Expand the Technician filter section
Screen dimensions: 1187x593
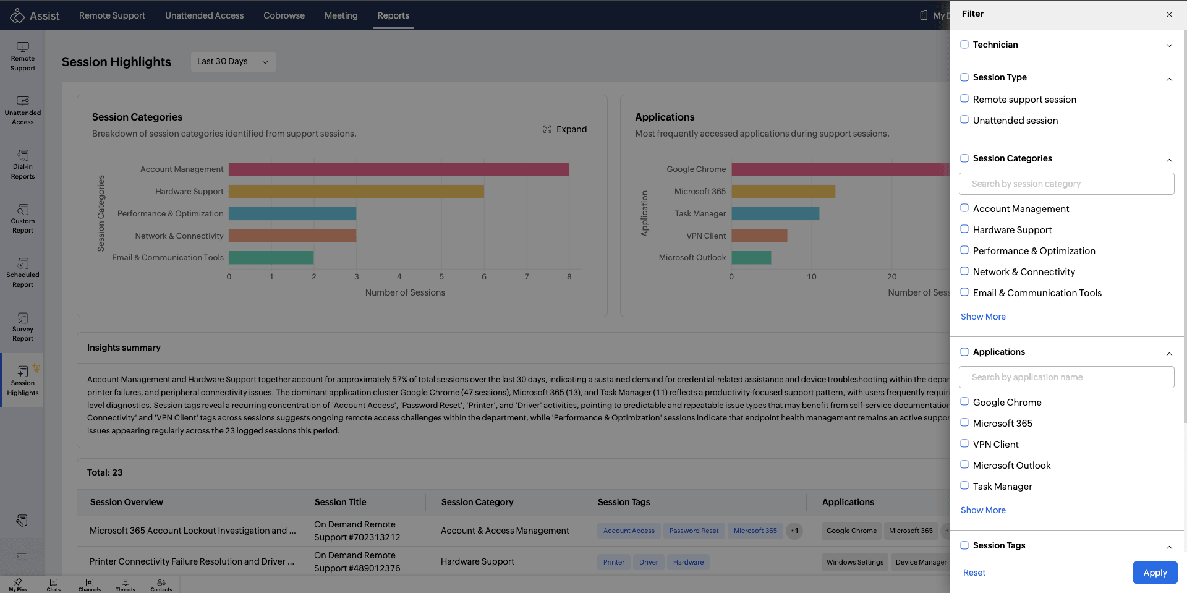(1169, 45)
